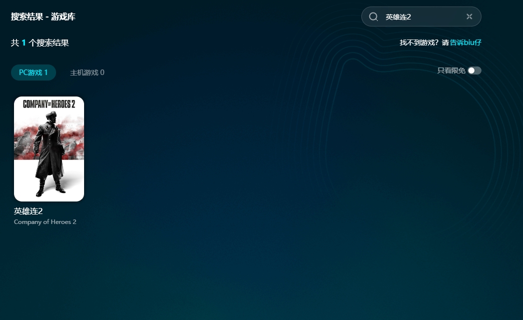Click the 搜索结果 - 游戏库 heading
Viewport: 523px width, 320px height.
coord(43,16)
